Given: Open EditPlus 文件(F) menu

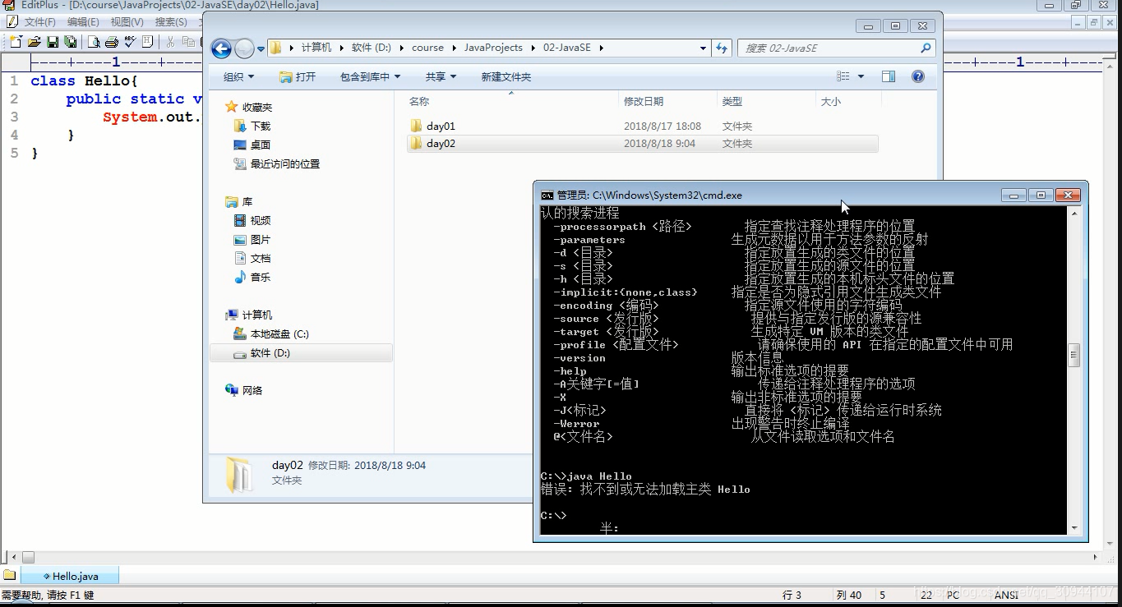Looking at the screenshot, I should pyautogui.click(x=39, y=21).
